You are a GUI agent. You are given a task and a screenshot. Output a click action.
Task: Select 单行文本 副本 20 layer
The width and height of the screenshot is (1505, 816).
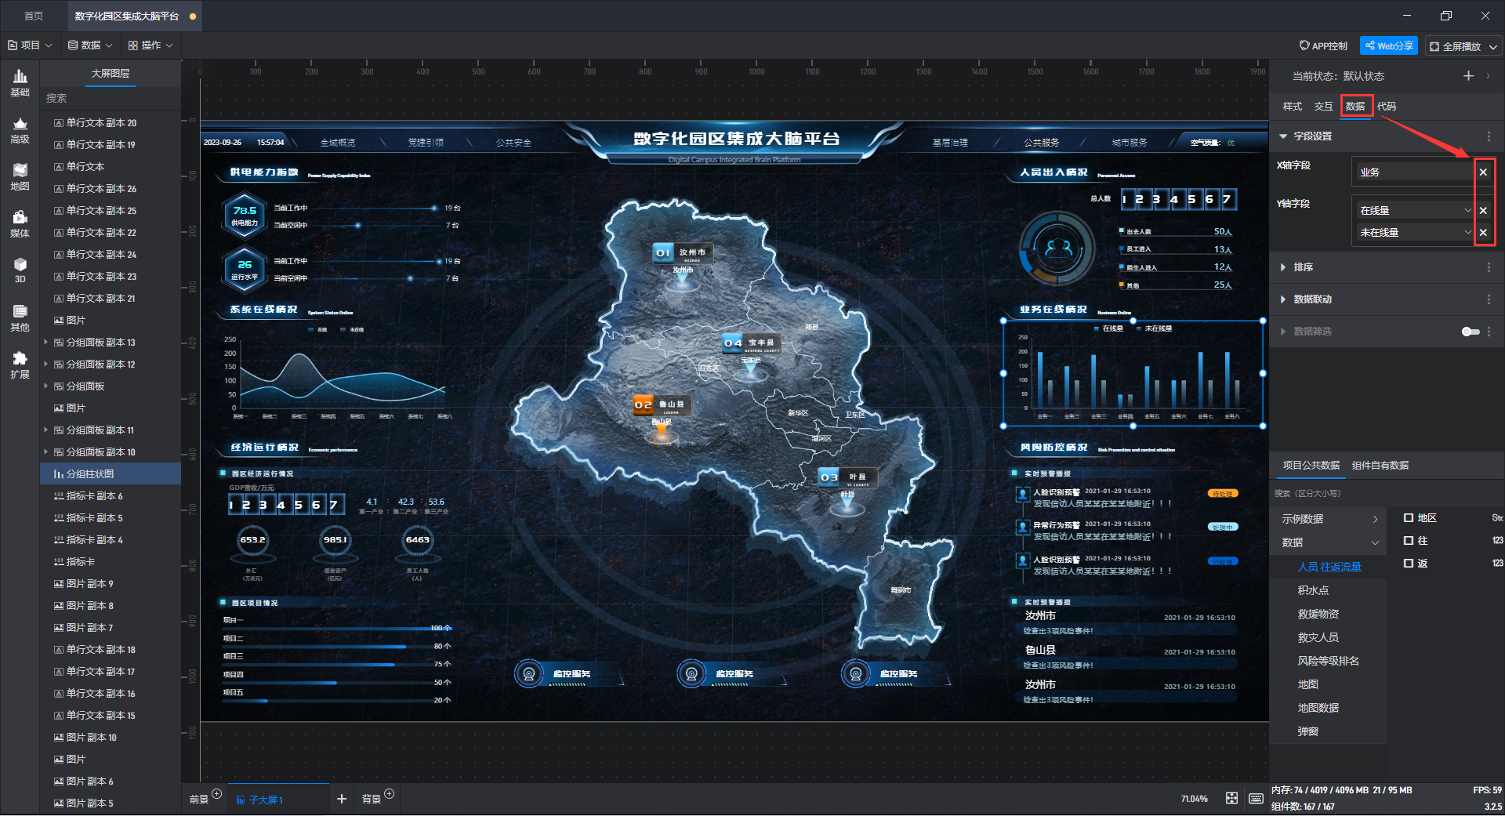point(111,123)
